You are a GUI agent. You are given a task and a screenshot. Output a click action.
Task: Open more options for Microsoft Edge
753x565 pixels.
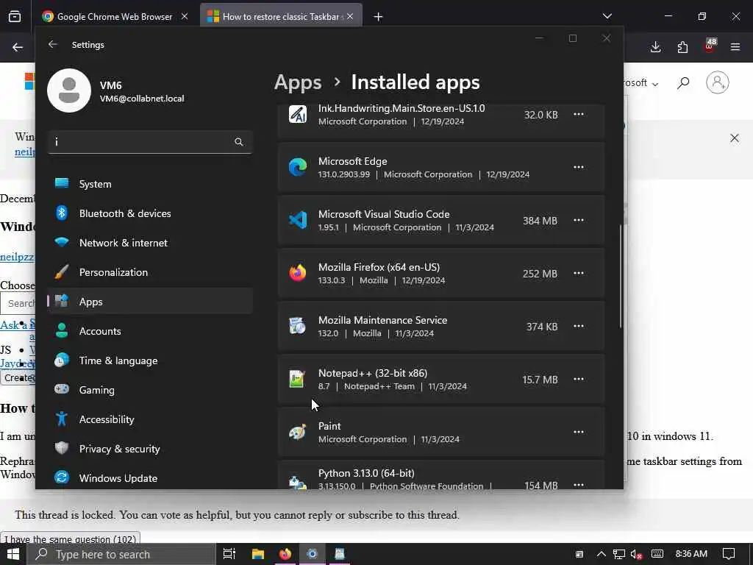(579, 167)
